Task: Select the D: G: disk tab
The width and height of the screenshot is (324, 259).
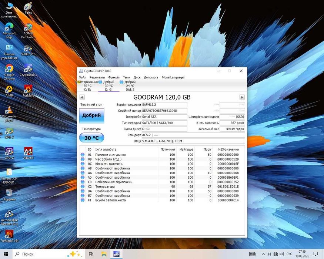Action: click(x=109, y=86)
